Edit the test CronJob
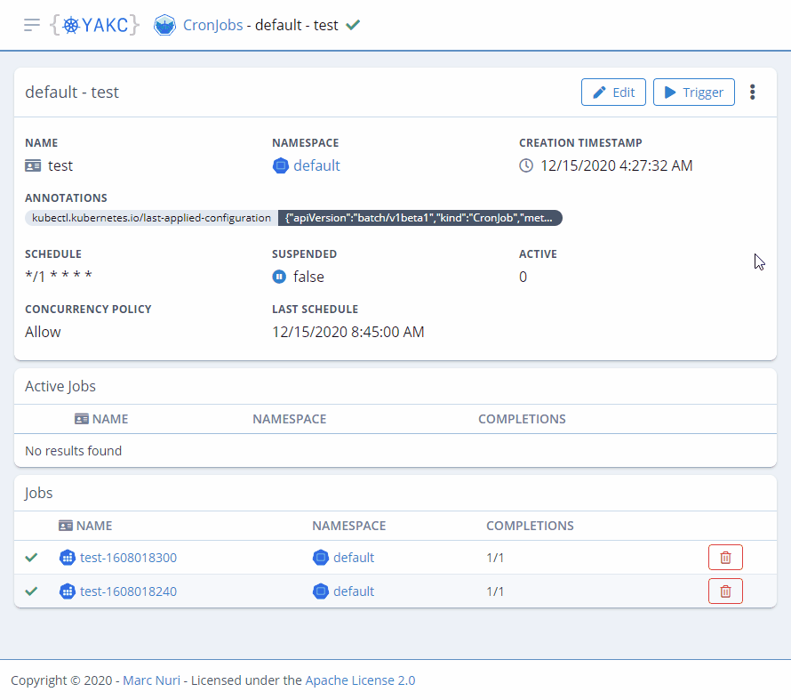The image size is (791, 700). pos(613,93)
